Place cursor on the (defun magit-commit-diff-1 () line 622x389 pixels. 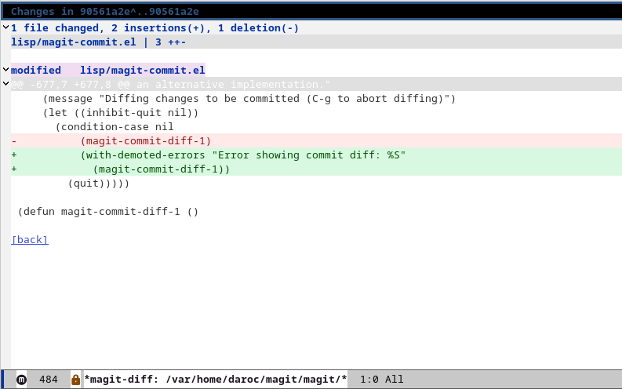pos(108,212)
